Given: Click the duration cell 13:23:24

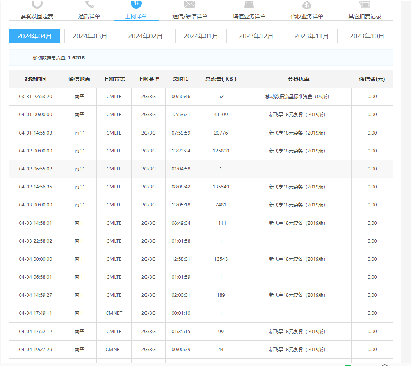Looking at the screenshot, I should pyautogui.click(x=181, y=151).
